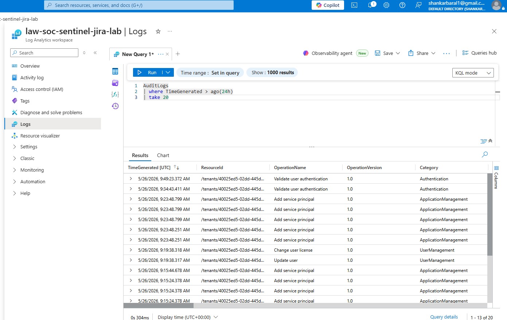Open the Functions fx panel icon
The width and height of the screenshot is (507, 320).
(x=115, y=95)
